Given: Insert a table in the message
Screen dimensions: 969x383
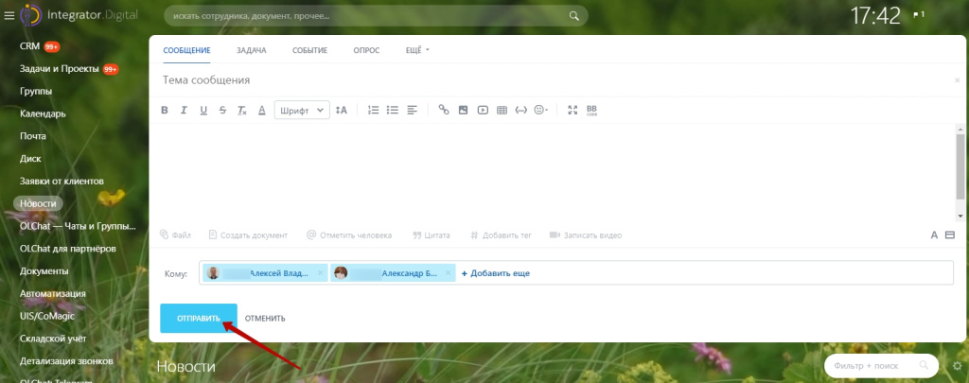Looking at the screenshot, I should point(502,111).
